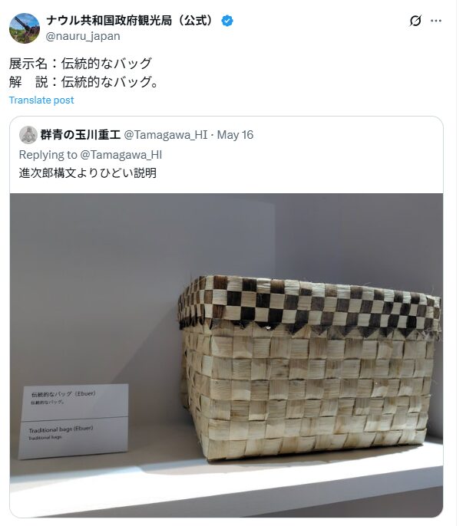
Task: Open the @nauru_japan handle
Action: pos(83,36)
